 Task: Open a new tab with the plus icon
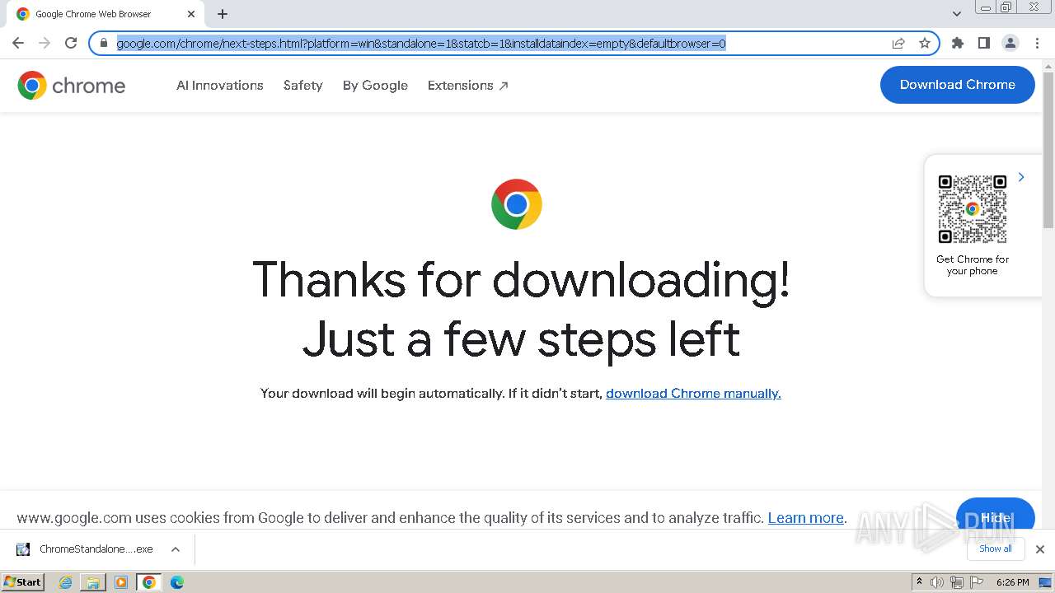223,14
